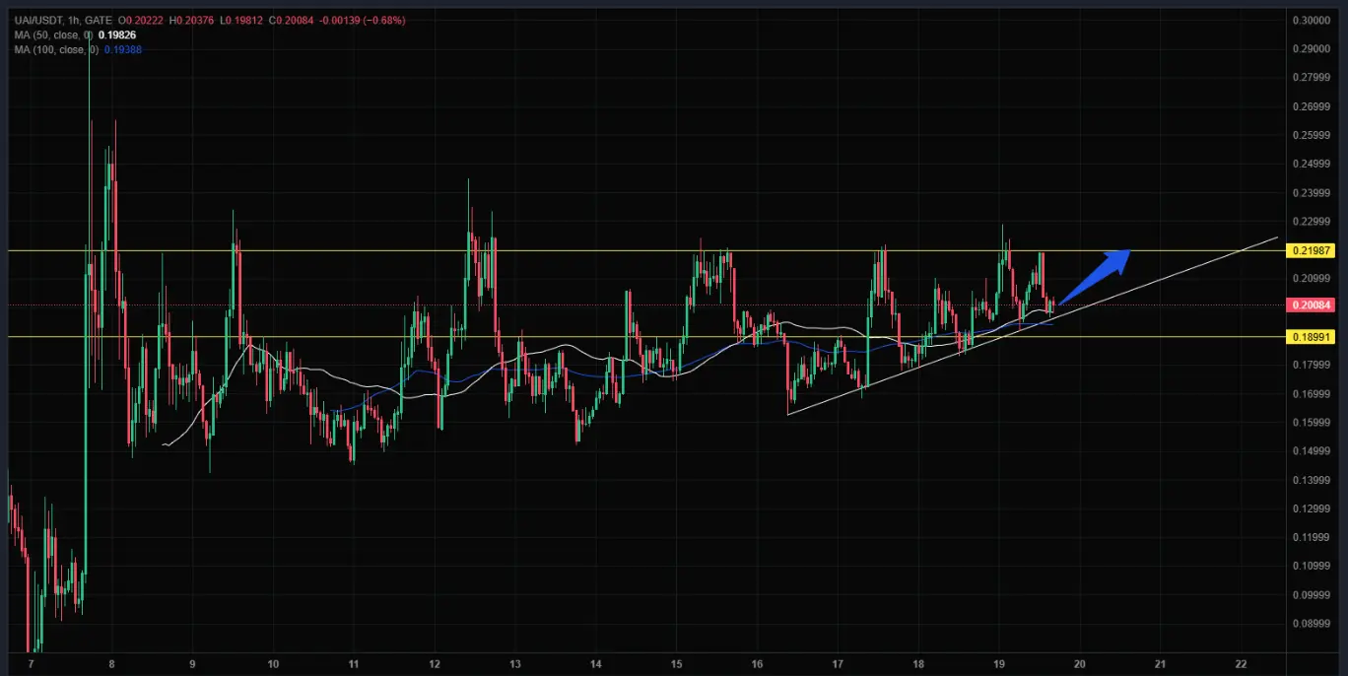Click the MA 100 value 0.19388

[x=122, y=49]
